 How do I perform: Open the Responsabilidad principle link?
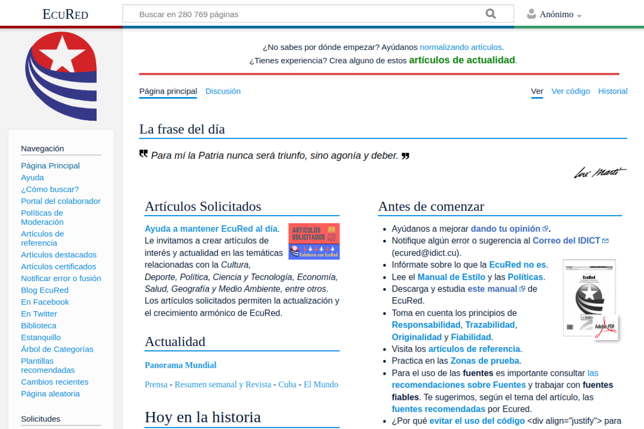point(426,325)
